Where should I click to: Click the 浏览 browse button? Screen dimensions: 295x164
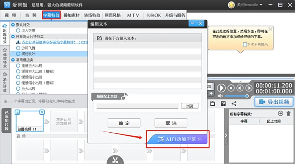click(x=190, y=106)
